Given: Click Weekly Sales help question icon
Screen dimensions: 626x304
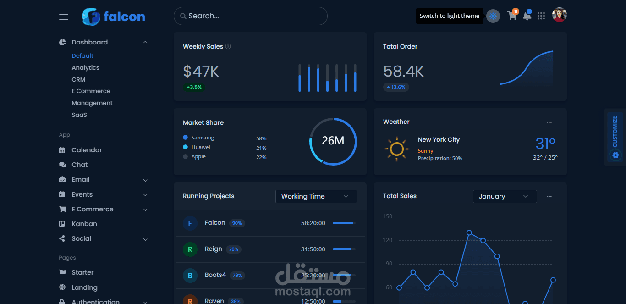Looking at the screenshot, I should point(228,46).
